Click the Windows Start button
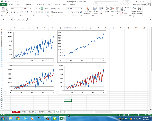 [3, 118]
